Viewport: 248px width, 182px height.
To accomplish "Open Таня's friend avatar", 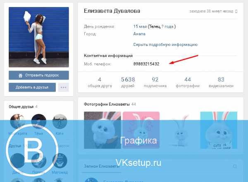I will coord(39,121).
